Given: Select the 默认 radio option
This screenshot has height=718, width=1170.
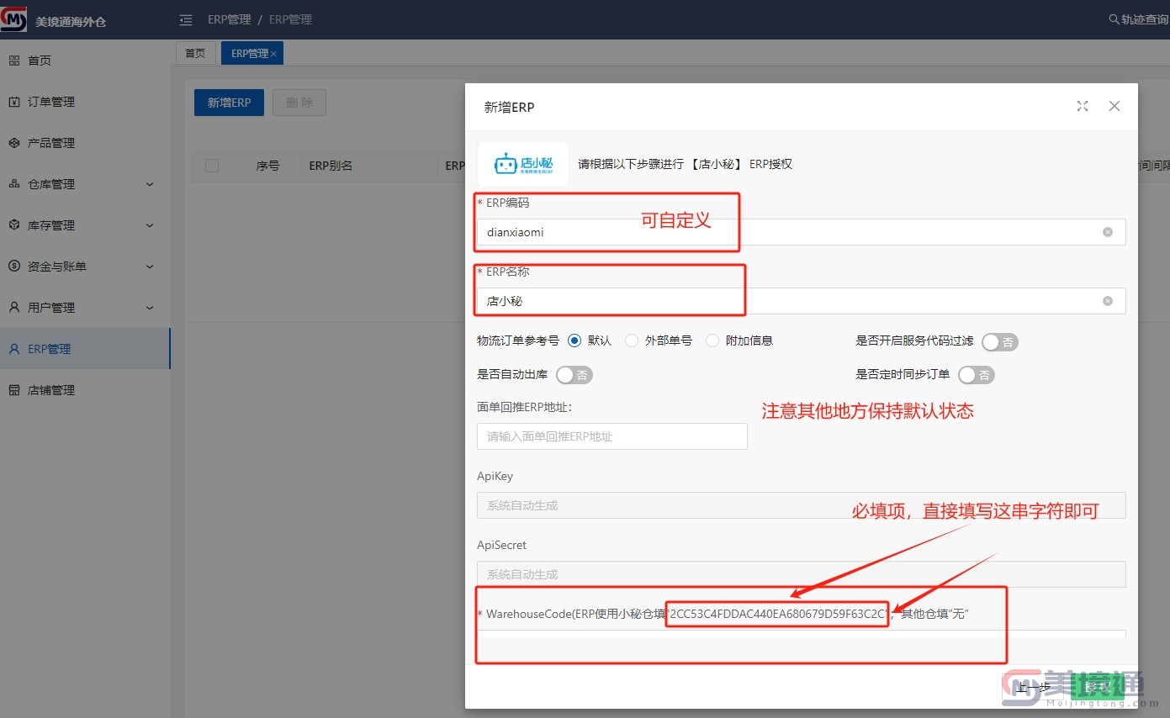Looking at the screenshot, I should 574,341.
